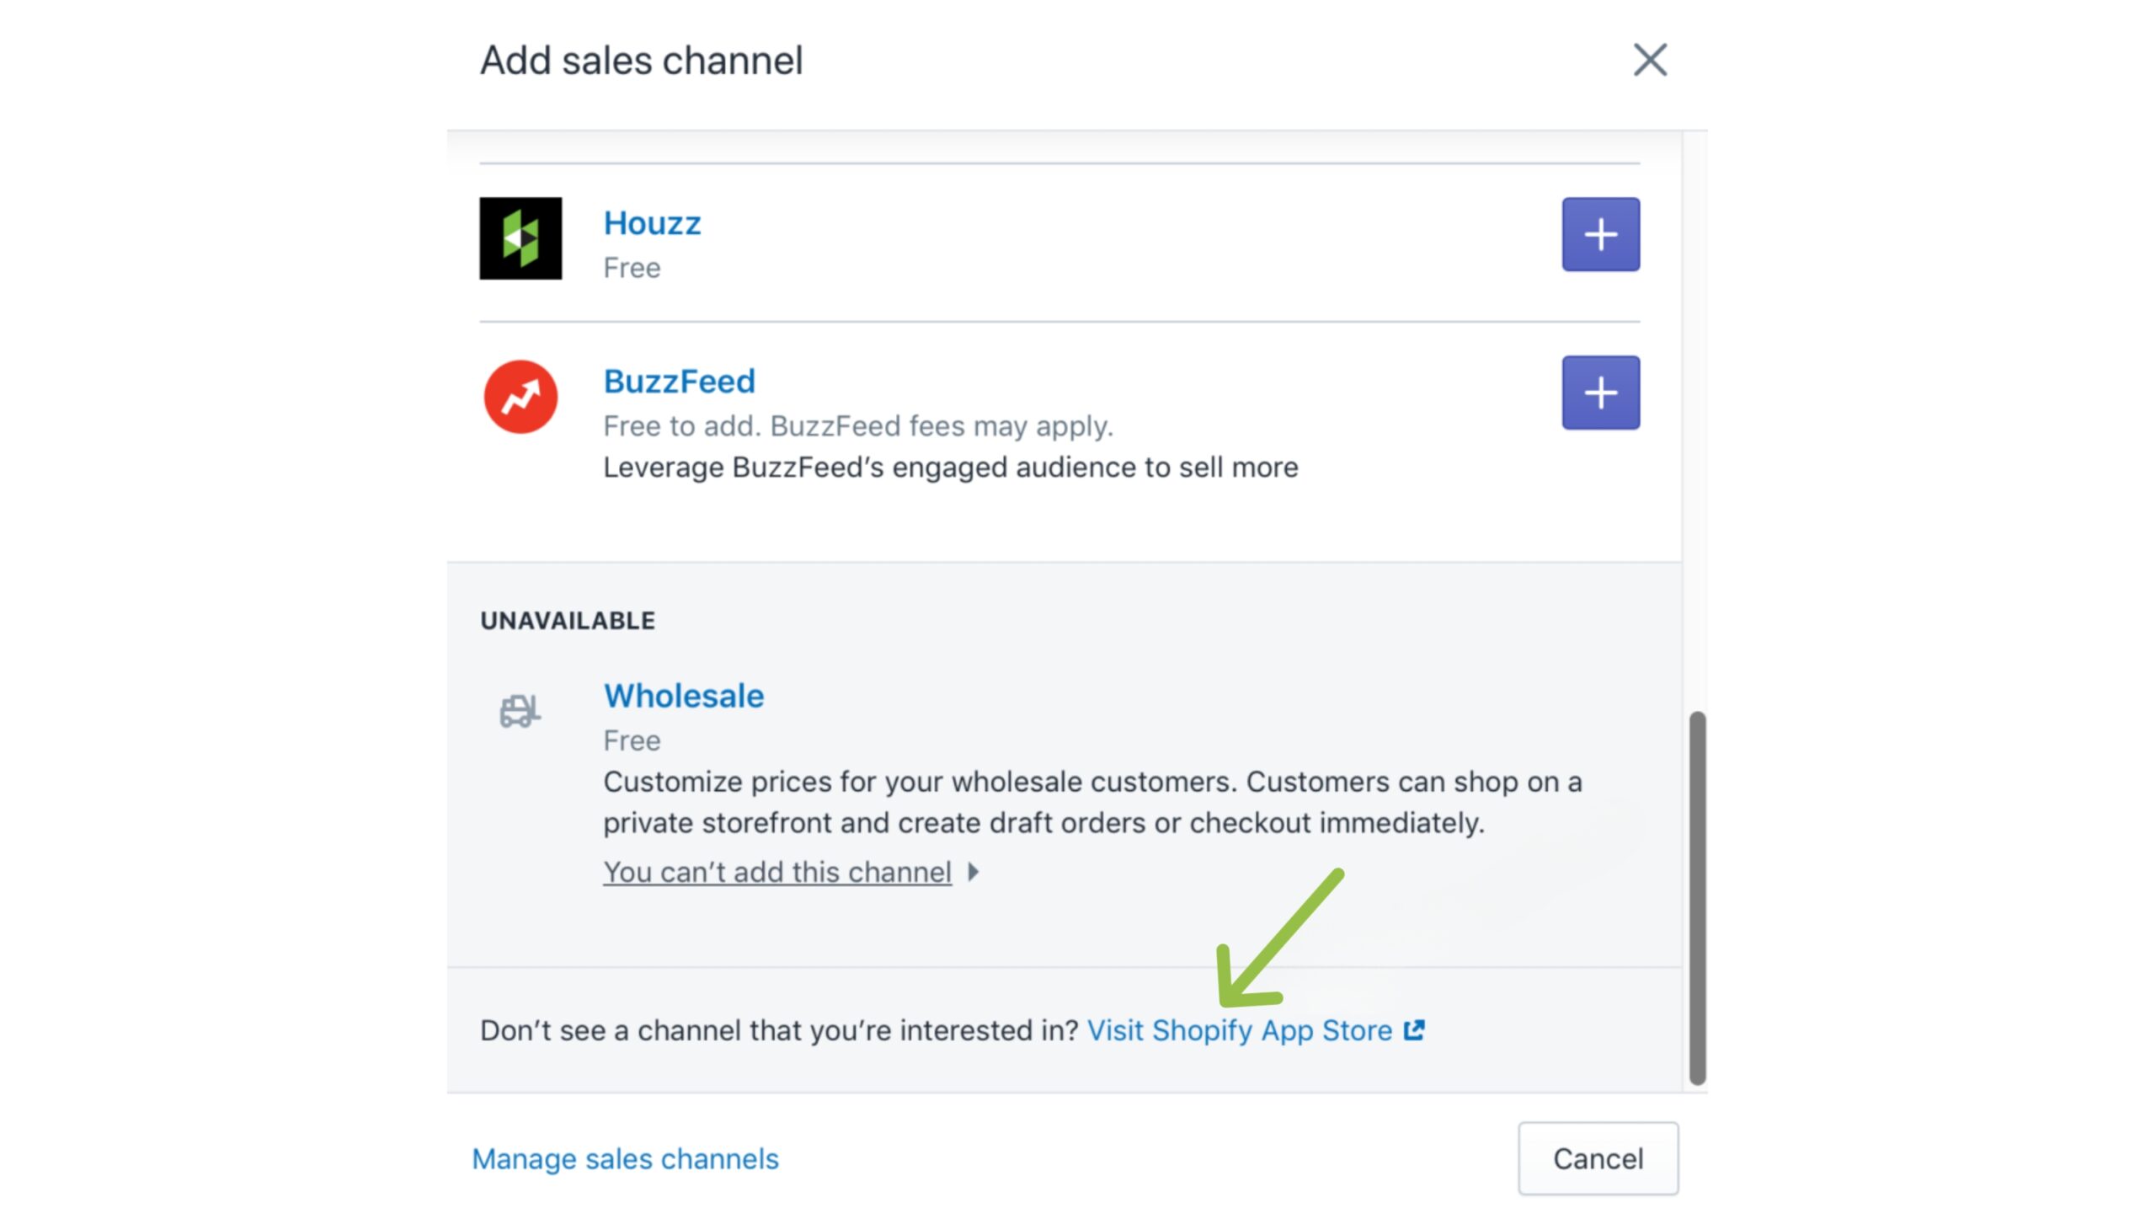Click the UNAVAILABLE section heading
Screen dimensions: 2156x1213
pos(568,621)
